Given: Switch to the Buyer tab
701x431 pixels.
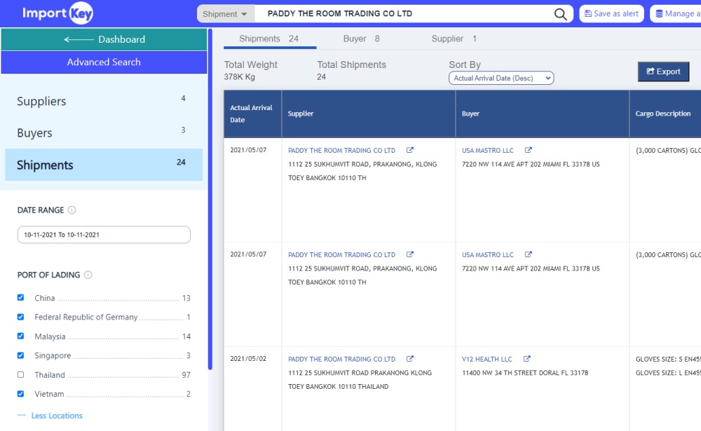Looking at the screenshot, I should click(361, 39).
